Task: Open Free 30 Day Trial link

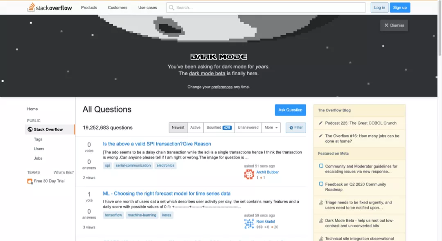Action: point(49,181)
